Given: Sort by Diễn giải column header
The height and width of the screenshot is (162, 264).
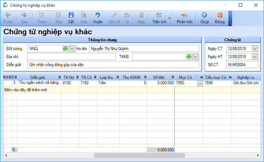Looking at the screenshot, I should click(38, 77).
